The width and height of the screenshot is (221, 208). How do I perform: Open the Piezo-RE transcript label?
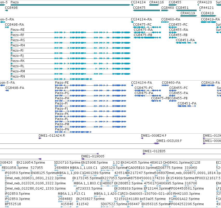coord(18,30)
